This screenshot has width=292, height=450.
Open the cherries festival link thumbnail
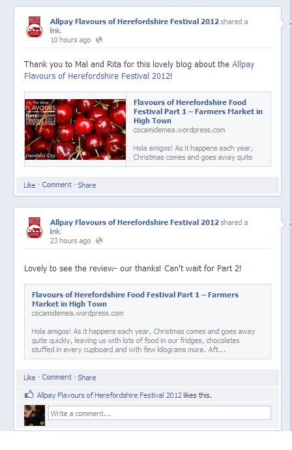tap(75, 129)
